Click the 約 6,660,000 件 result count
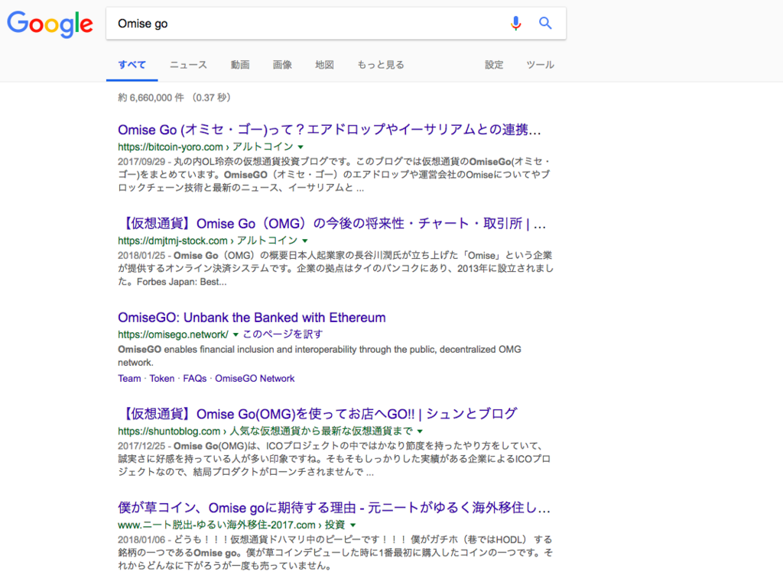The image size is (783, 578). [151, 98]
